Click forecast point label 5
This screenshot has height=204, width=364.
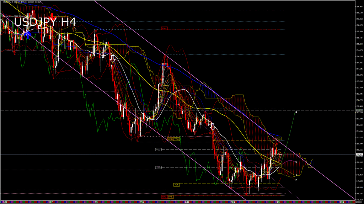pyautogui.click(x=296, y=162)
